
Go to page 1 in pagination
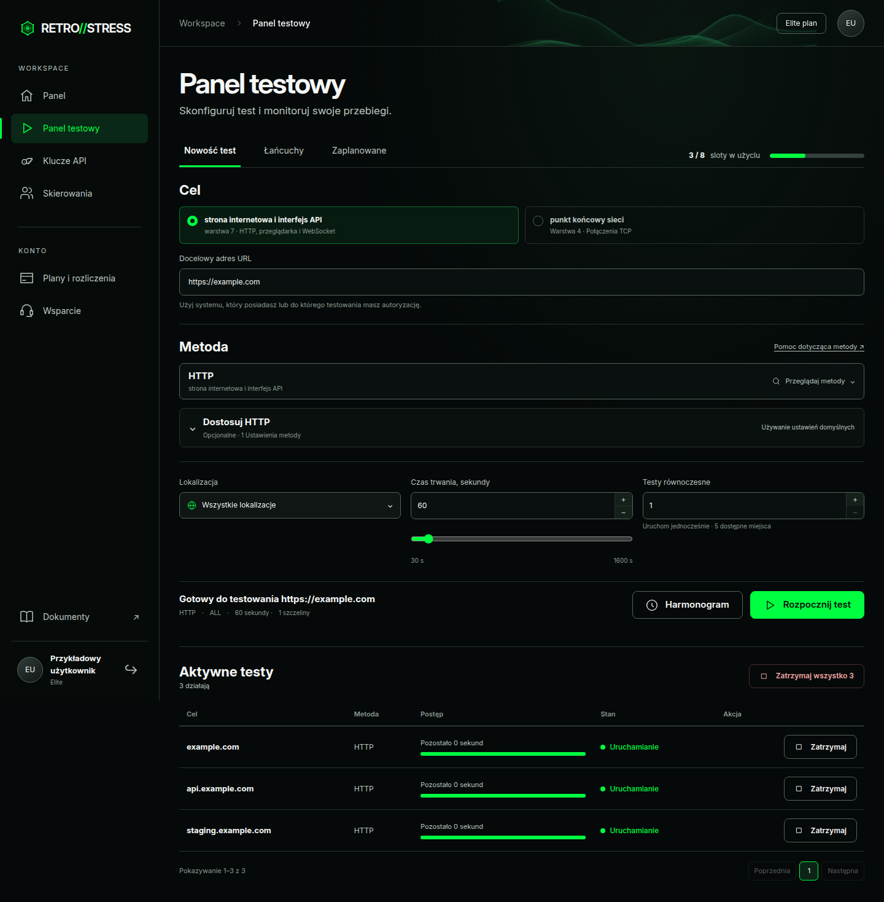tap(809, 871)
